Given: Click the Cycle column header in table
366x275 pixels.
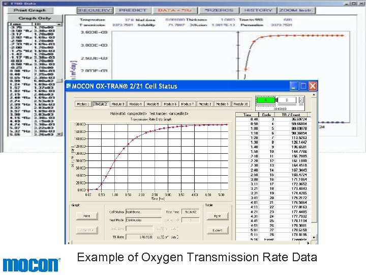Looking at the screenshot, I should [266, 115].
